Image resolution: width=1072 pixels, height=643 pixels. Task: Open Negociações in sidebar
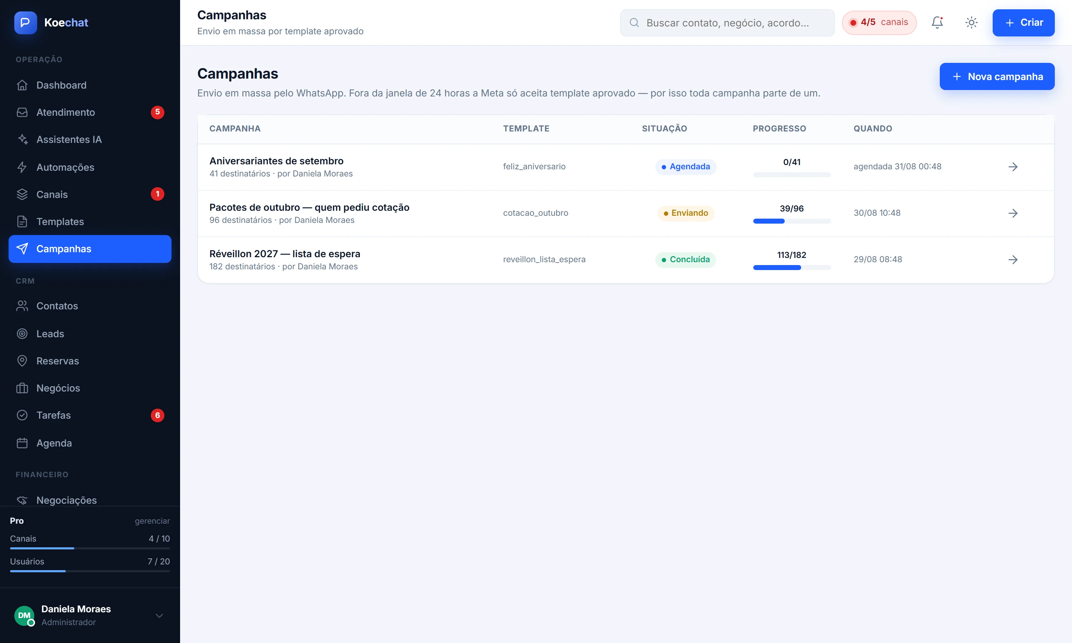point(90,500)
